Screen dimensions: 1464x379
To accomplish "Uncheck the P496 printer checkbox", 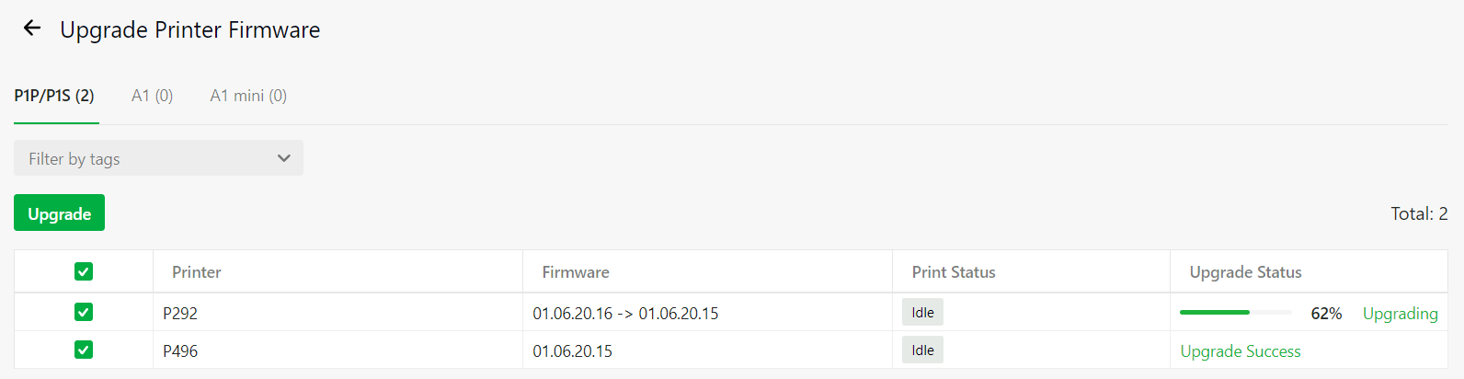I will tap(84, 350).
